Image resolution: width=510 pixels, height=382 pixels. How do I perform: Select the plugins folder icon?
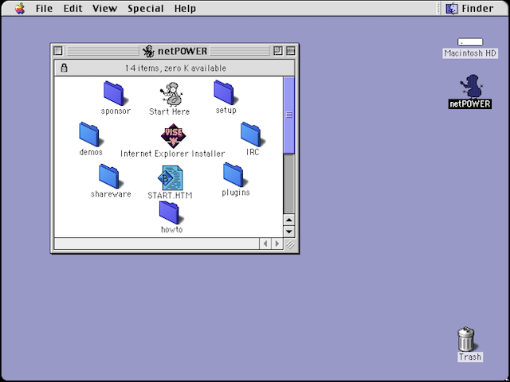pyautogui.click(x=234, y=175)
